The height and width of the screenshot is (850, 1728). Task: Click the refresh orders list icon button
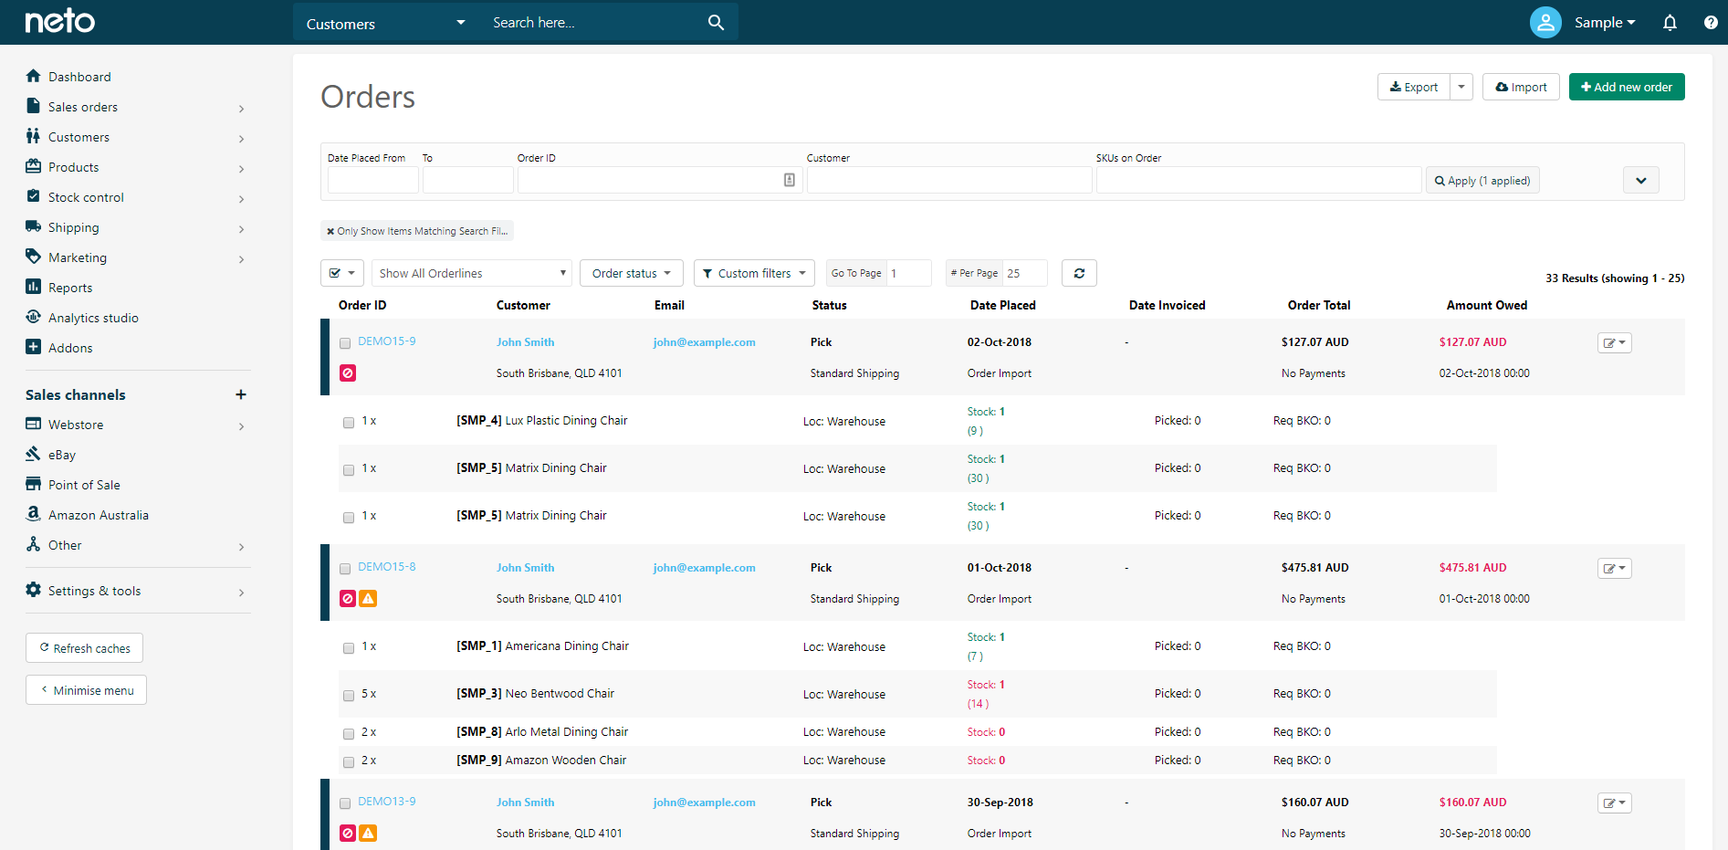click(x=1079, y=273)
